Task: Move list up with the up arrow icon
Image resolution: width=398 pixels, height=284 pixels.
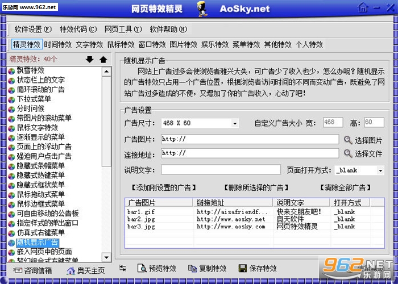Action: [x=103, y=59]
